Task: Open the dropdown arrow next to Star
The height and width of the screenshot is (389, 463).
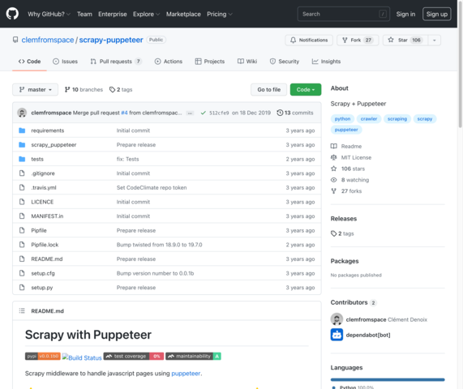Action: tap(435, 41)
